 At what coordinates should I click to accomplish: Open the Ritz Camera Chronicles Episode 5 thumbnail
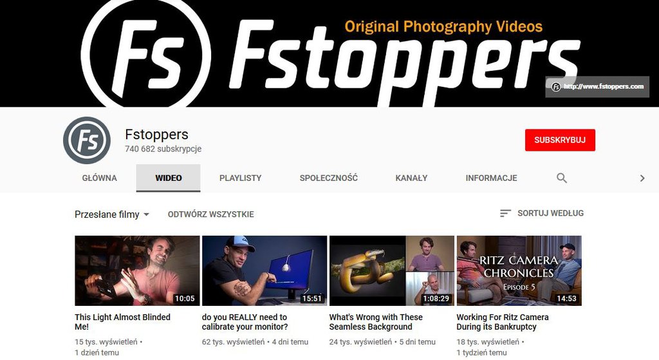(519, 270)
